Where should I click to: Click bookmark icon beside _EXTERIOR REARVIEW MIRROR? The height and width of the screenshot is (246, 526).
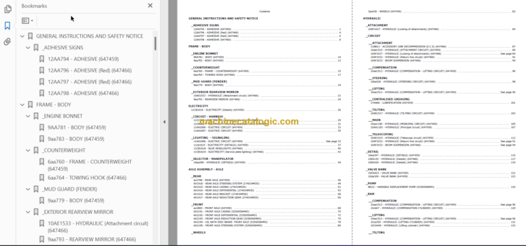tap(36, 212)
